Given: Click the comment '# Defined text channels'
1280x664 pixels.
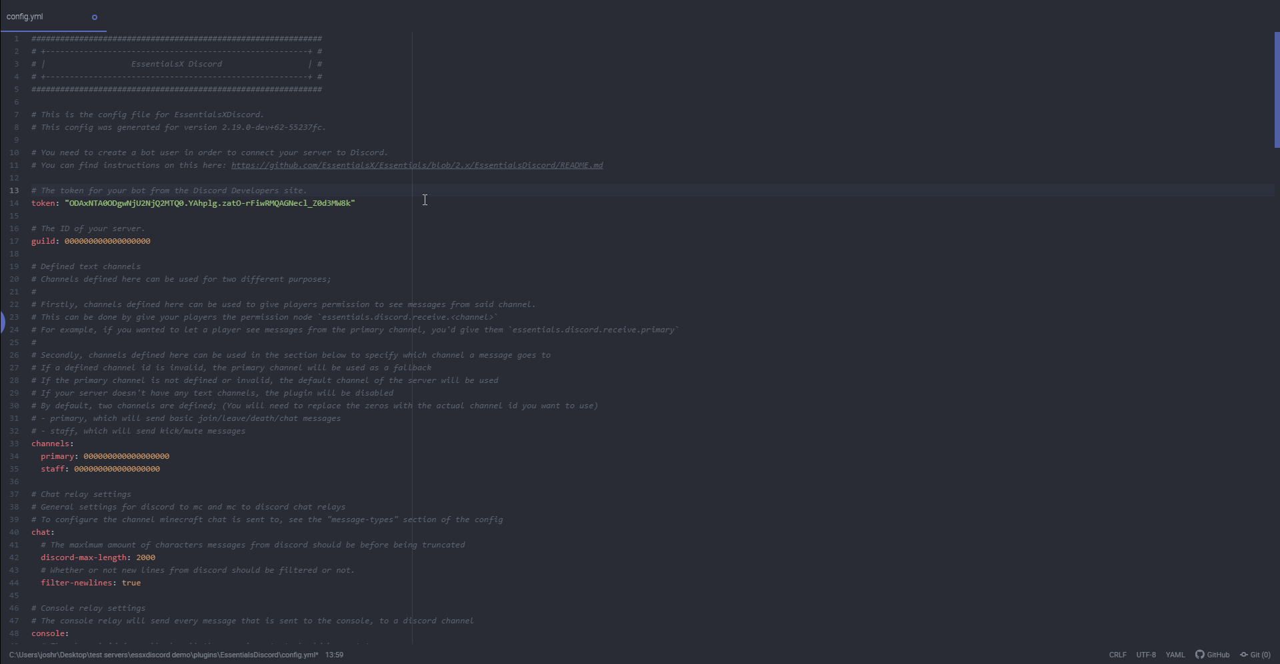Looking at the screenshot, I should pyautogui.click(x=86, y=266).
